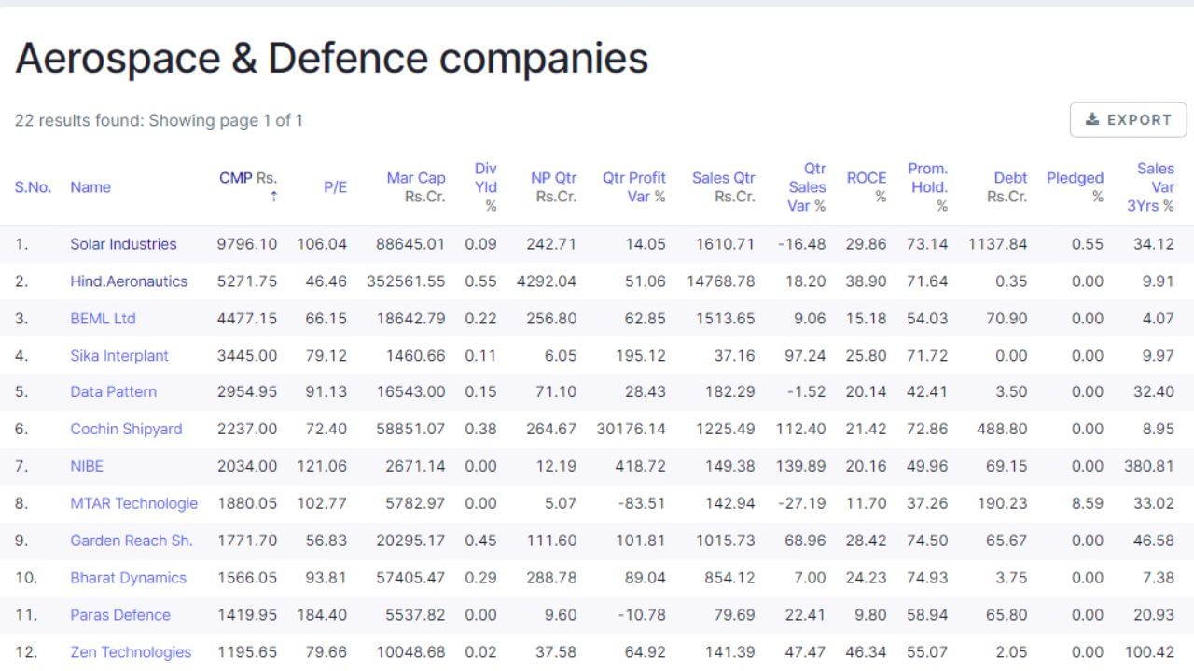The width and height of the screenshot is (1194, 671).
Task: Select Zen Technologies ROCE 46.34
Action: point(867,652)
